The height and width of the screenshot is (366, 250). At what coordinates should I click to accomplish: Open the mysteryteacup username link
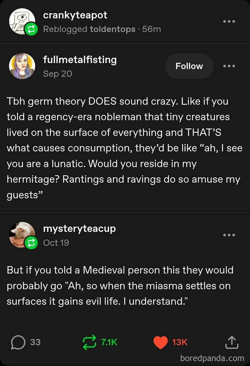click(79, 229)
